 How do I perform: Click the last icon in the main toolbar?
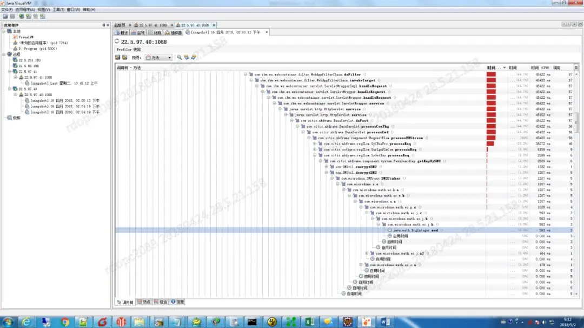tap(43, 16)
